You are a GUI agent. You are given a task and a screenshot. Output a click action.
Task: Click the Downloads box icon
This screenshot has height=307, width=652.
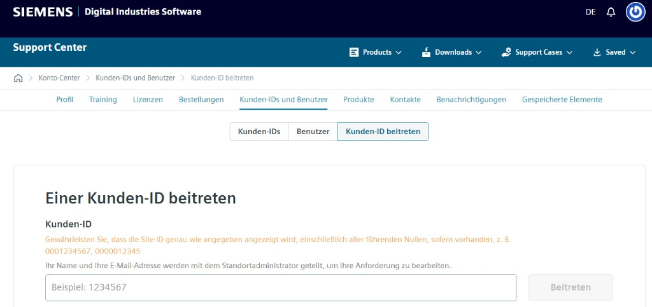(x=426, y=52)
